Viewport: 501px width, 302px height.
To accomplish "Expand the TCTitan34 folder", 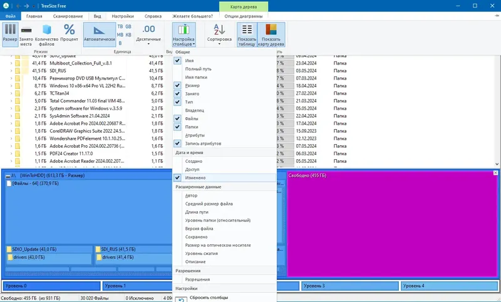I will point(11,93).
